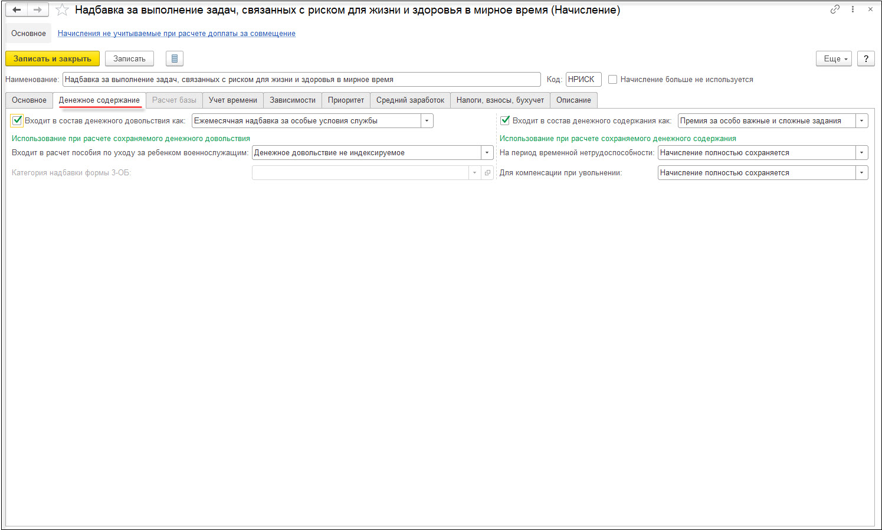Open 'Начисления не учитываемые при расчете доплаты' link
The width and height of the screenshot is (882, 530).
[x=176, y=34]
